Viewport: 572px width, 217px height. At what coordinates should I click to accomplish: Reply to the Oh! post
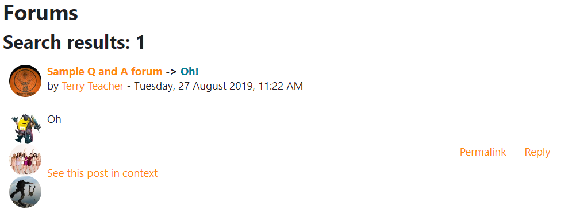(538, 152)
